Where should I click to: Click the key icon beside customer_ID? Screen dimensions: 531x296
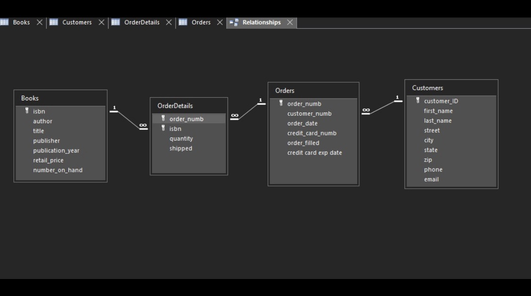(418, 101)
